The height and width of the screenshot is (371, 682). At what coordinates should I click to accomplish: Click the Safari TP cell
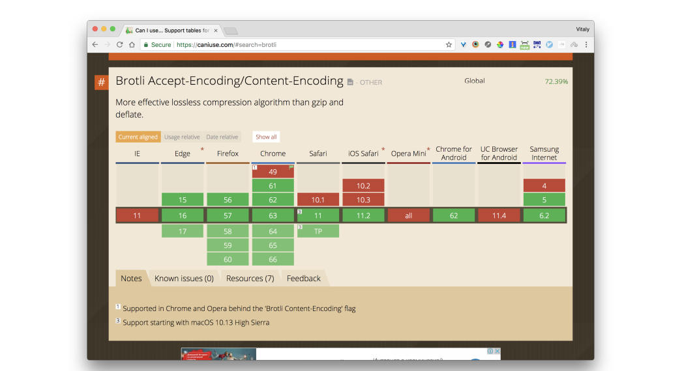pos(318,231)
